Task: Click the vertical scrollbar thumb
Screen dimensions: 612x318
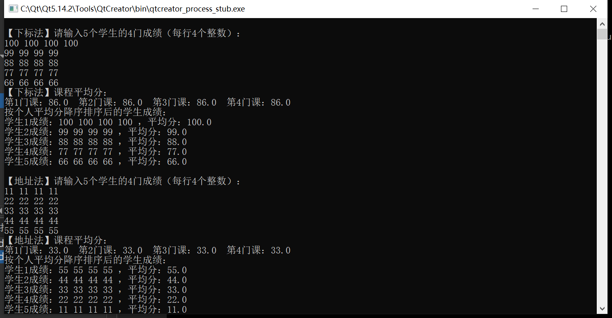Action: pos(603,34)
